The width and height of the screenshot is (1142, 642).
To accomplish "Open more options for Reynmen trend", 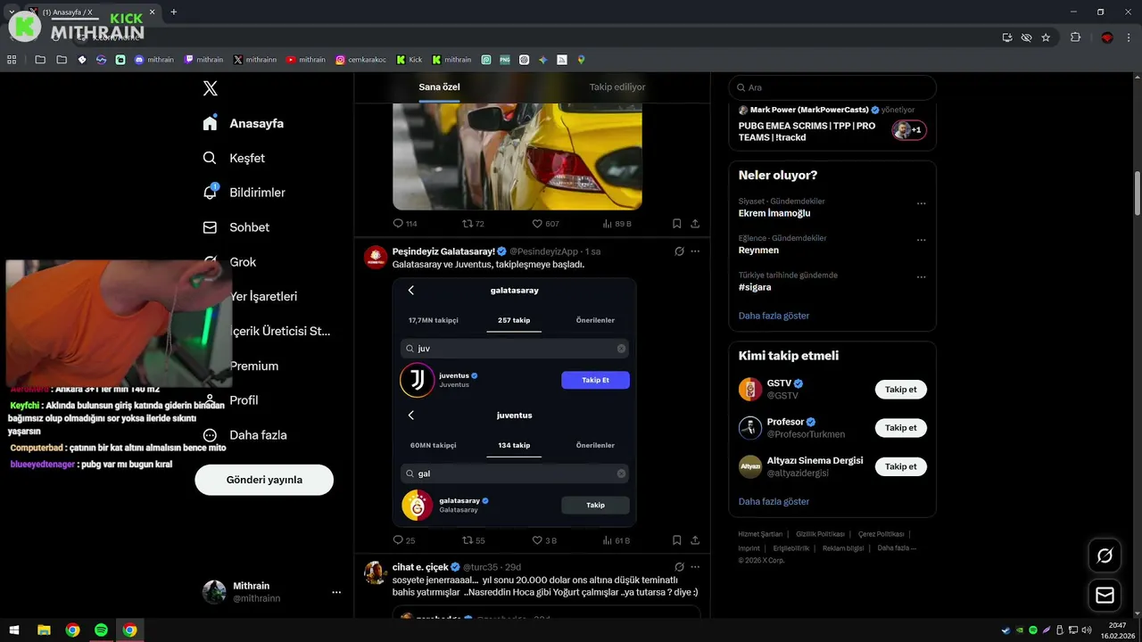I will click(x=922, y=240).
